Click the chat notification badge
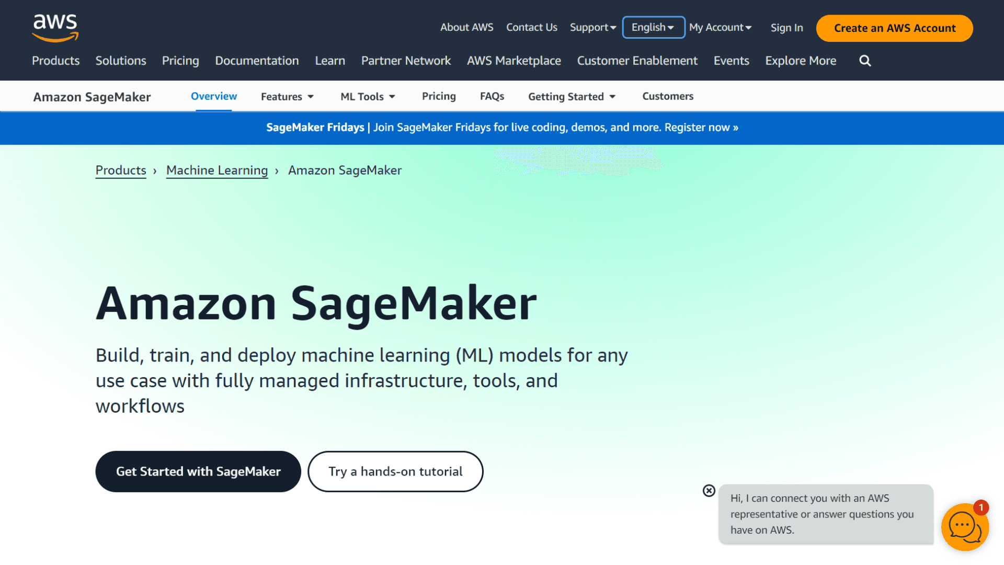Viewport: 1004px width, 565px height. tap(981, 507)
